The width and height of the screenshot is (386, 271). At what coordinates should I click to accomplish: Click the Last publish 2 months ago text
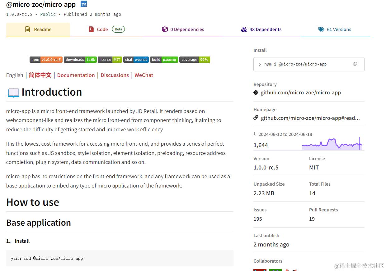271,245
